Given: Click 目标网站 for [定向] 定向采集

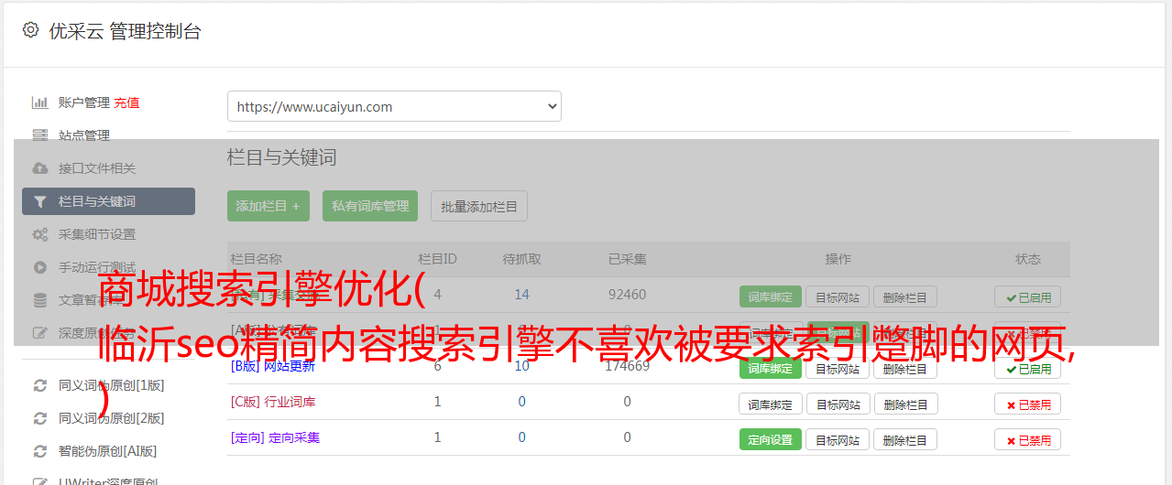Looking at the screenshot, I should (x=838, y=439).
